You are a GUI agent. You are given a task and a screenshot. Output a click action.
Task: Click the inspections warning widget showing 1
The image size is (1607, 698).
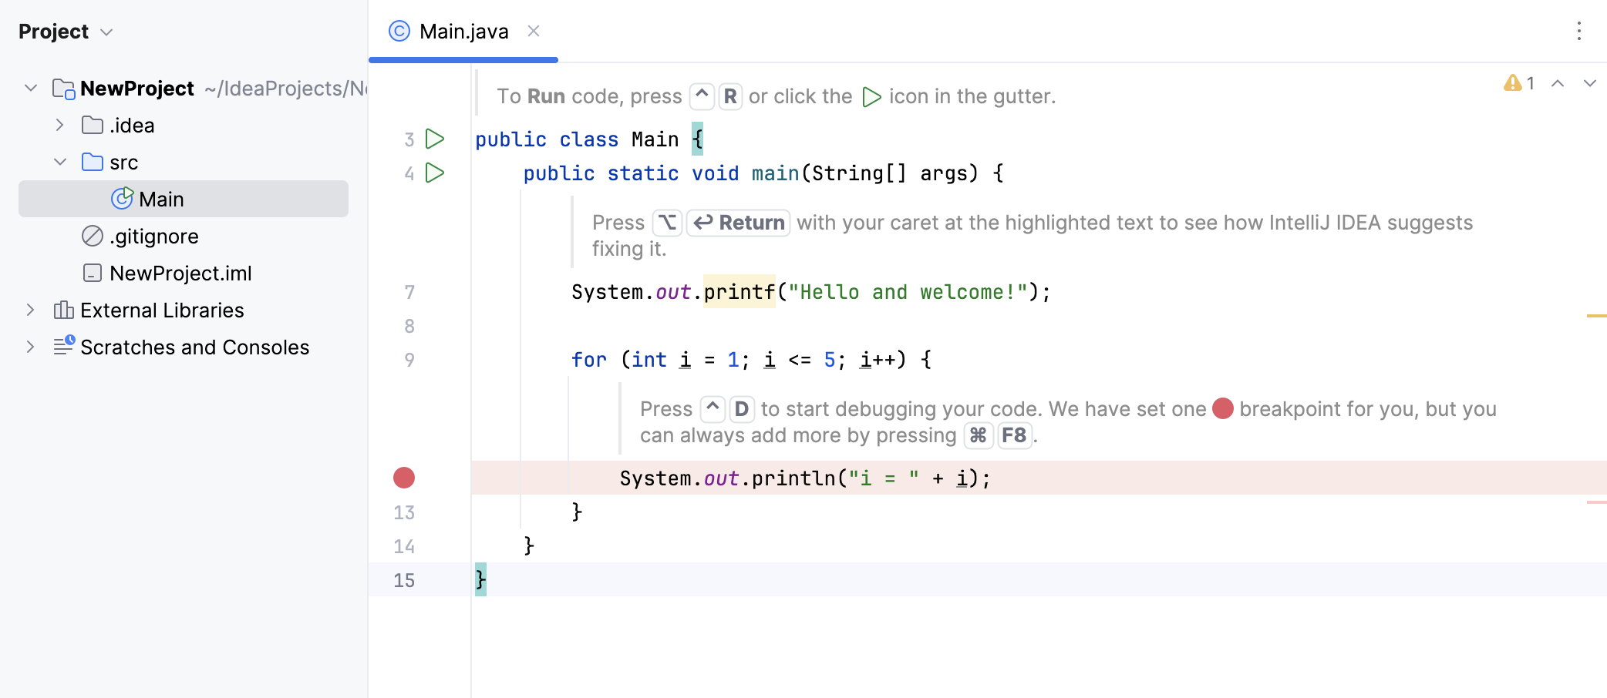1518,83
